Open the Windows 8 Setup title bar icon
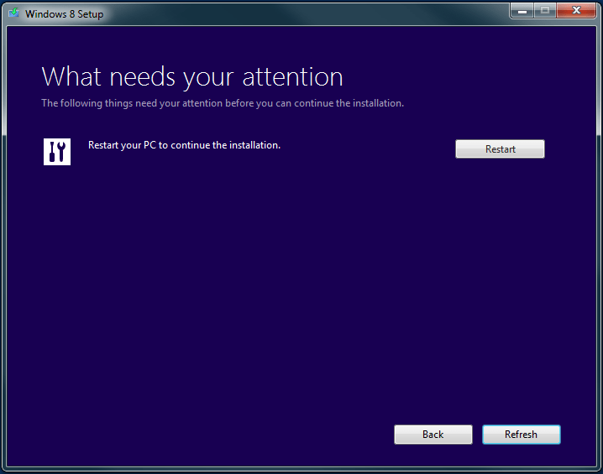The image size is (603, 474). tap(14, 13)
